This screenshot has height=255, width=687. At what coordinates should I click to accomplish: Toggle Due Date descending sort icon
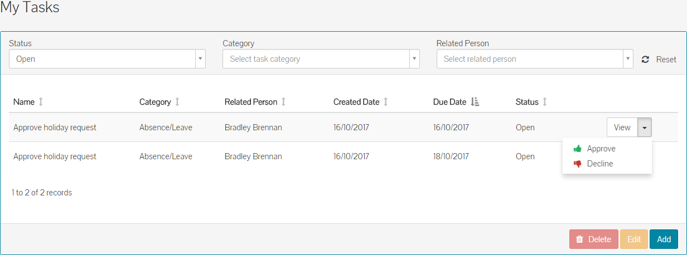pyautogui.click(x=475, y=102)
